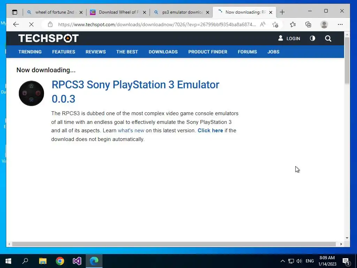Follow the 'what's new' link
Screen dimensions: 357x268
131,131
